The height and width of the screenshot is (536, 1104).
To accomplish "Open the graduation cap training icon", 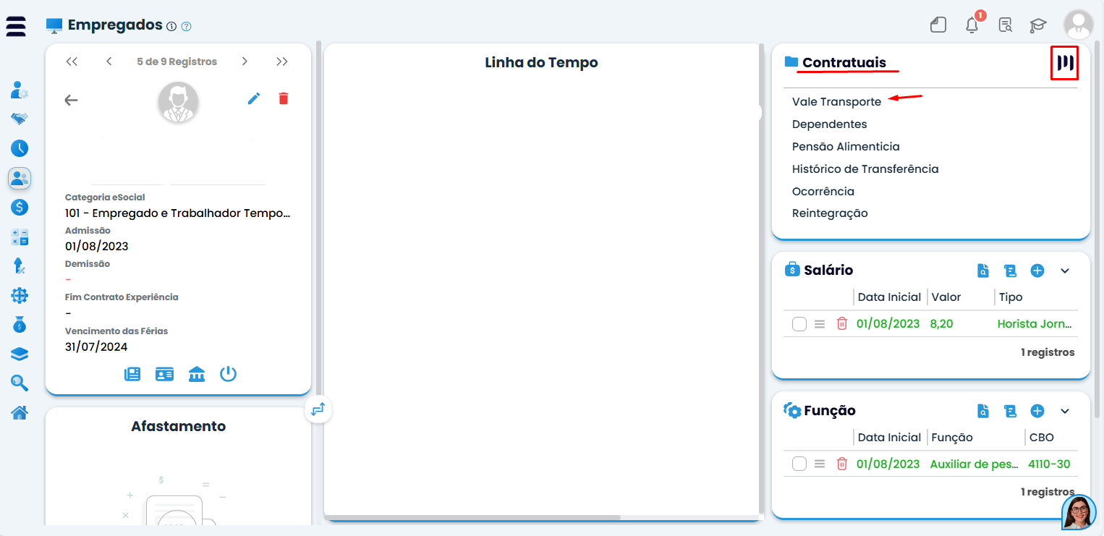I will coord(1038,25).
